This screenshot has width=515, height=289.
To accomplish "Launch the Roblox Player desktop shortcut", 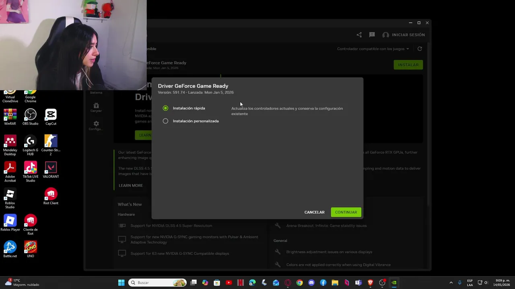I will pos(10,223).
